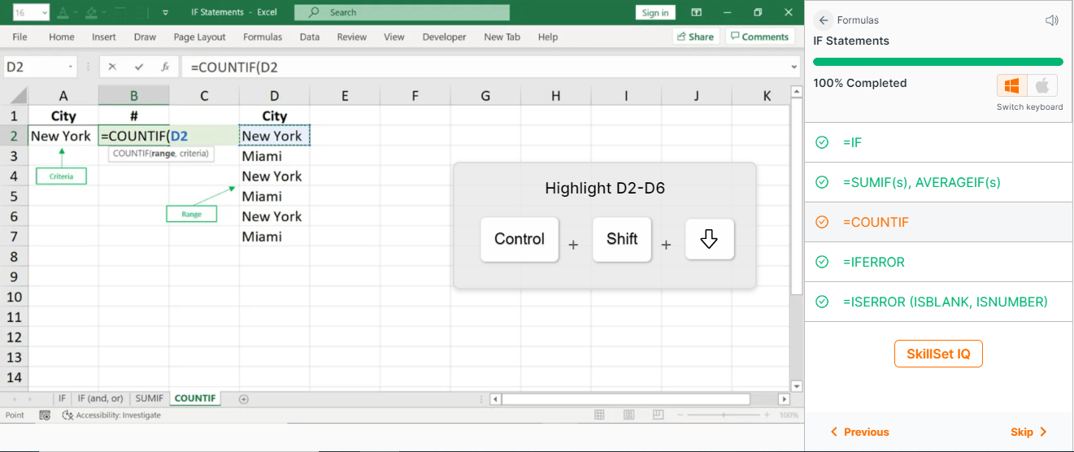Open the Page Layout ribbon tab
1074x452 pixels.
pyautogui.click(x=200, y=37)
